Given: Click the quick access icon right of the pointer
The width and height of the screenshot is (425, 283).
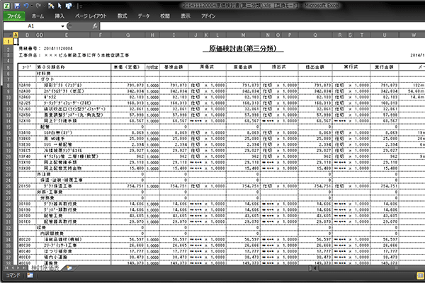Looking at the screenshot, I should pyautogui.click(x=69, y=6).
